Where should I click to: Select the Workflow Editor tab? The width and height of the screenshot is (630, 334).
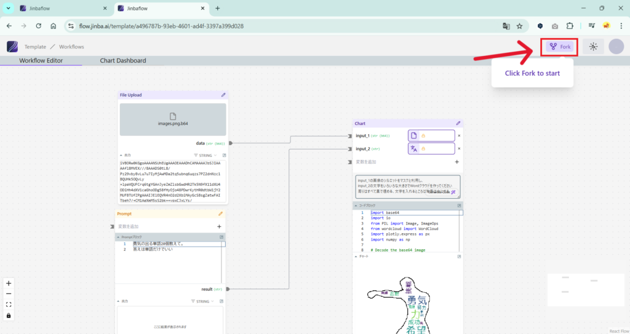pyautogui.click(x=41, y=60)
